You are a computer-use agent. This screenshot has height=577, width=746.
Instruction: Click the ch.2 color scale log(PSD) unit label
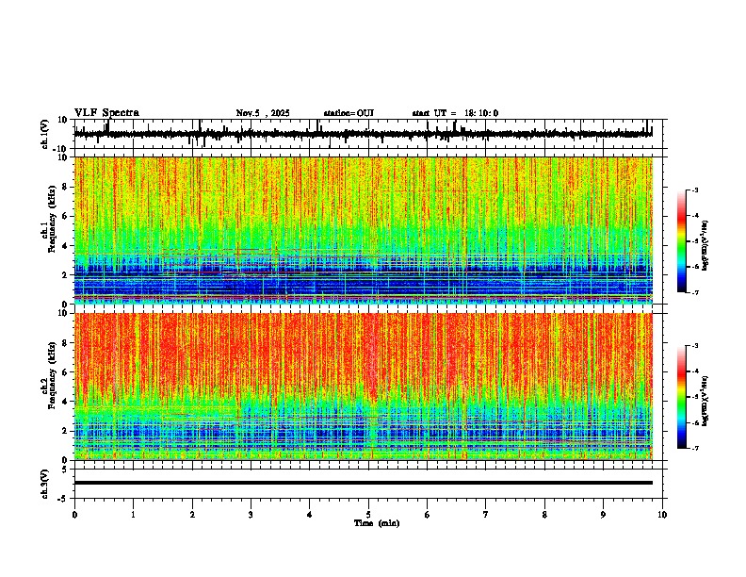[x=705, y=401]
